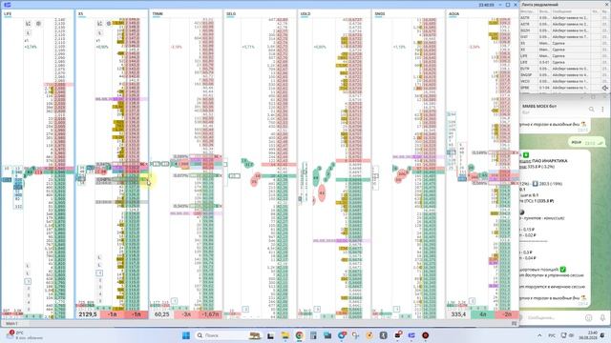Click the 'Лента уведомлений' panel title
The width and height of the screenshot is (611, 343).
click(539, 5)
